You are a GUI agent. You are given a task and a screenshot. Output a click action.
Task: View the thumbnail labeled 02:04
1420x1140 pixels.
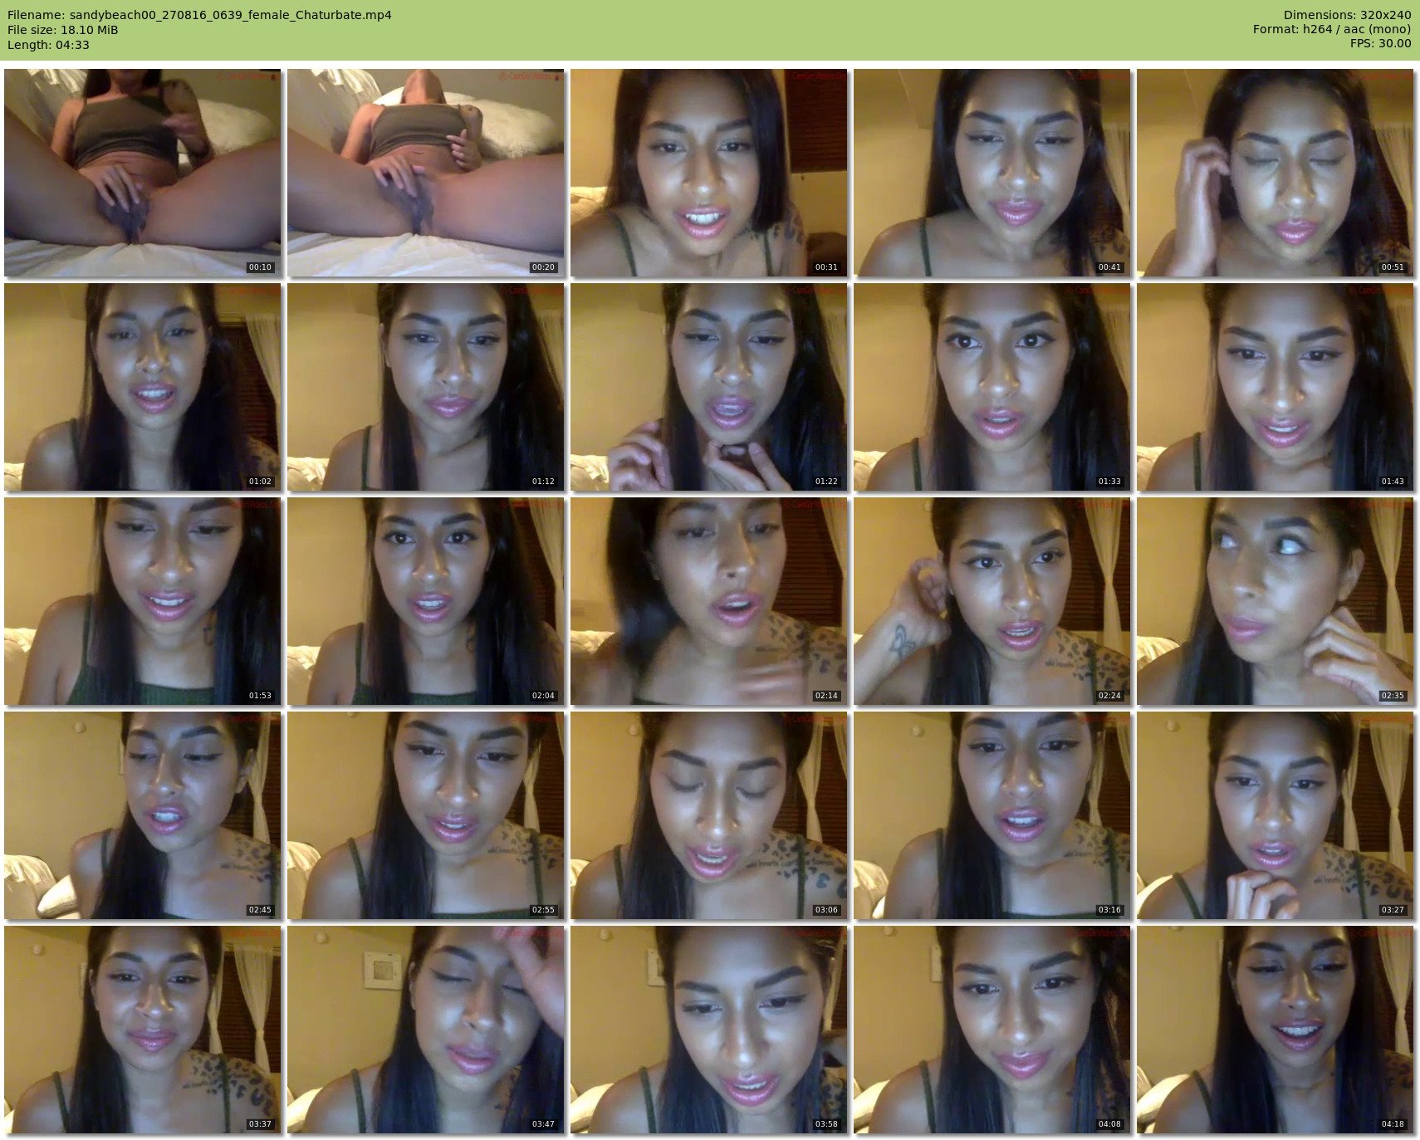426,601
